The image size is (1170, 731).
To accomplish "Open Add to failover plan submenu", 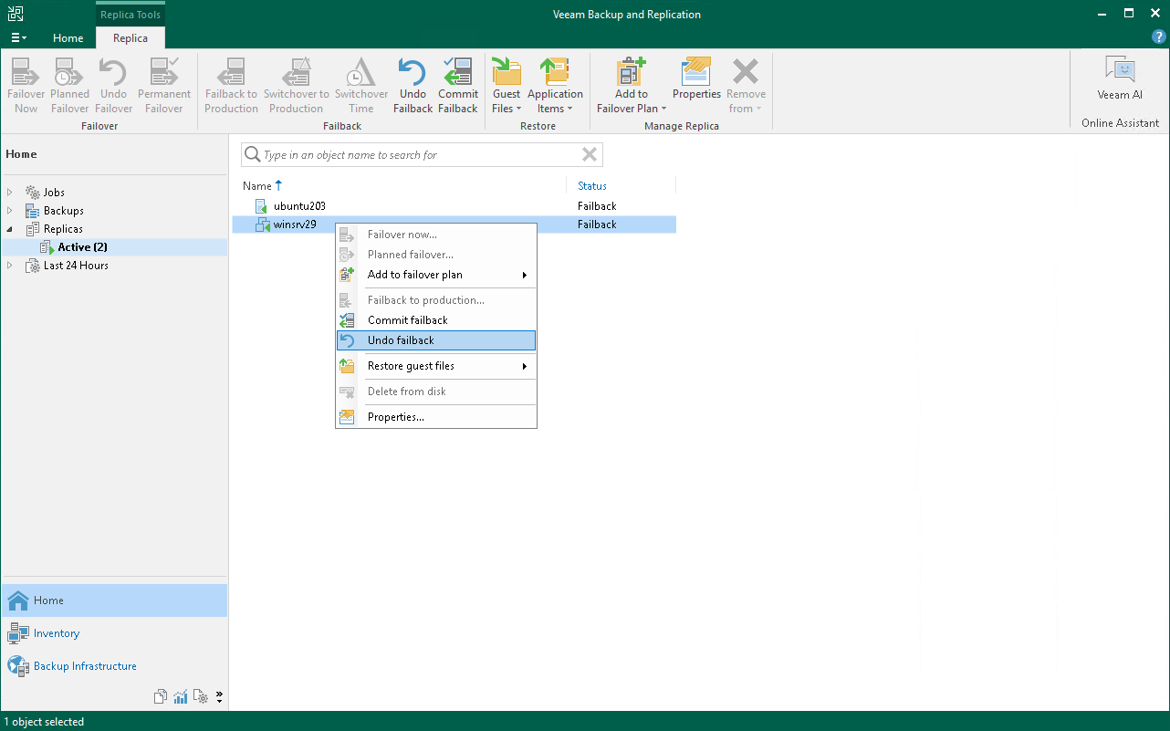I will [436, 275].
